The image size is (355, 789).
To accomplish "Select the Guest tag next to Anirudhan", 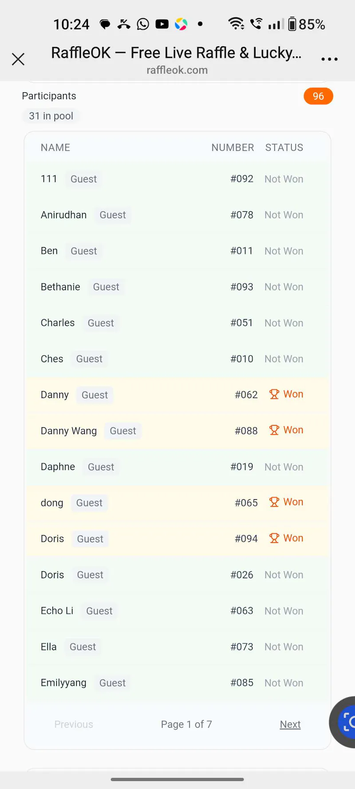I will pyautogui.click(x=113, y=215).
